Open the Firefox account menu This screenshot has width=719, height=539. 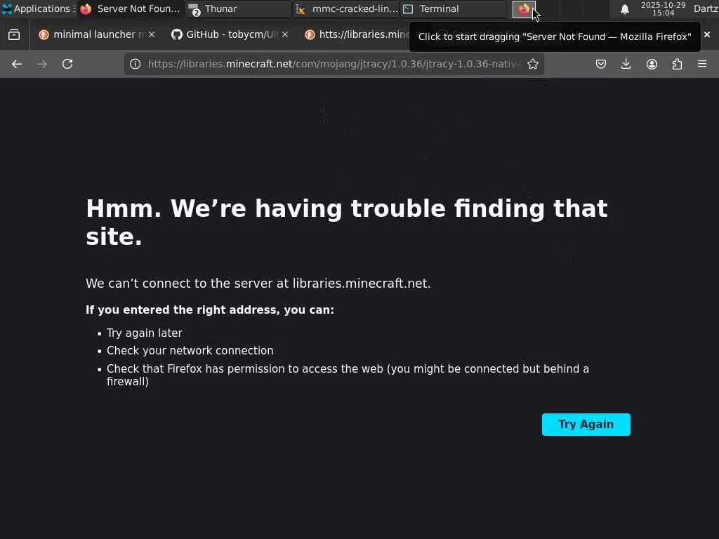[652, 64]
